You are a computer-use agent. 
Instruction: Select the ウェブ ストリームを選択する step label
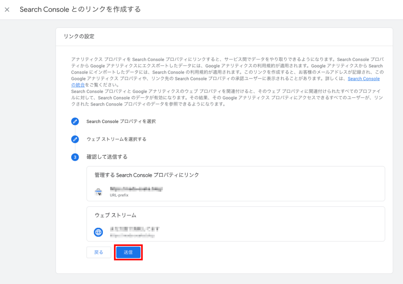116,139
